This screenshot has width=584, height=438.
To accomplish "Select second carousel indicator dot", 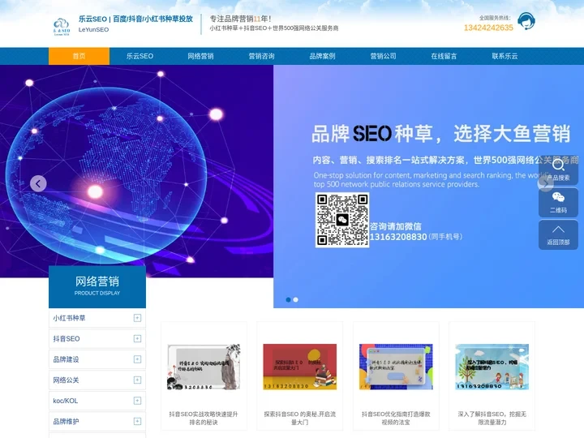I will [x=295, y=299].
